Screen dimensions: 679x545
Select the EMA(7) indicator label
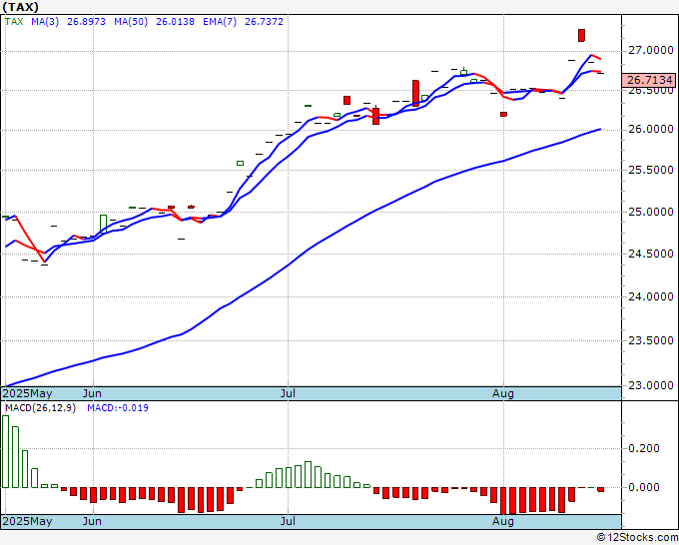tap(220, 22)
